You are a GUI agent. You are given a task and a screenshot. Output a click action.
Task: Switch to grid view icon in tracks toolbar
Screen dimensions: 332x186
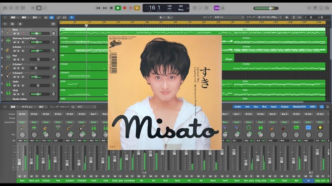click(46, 17)
